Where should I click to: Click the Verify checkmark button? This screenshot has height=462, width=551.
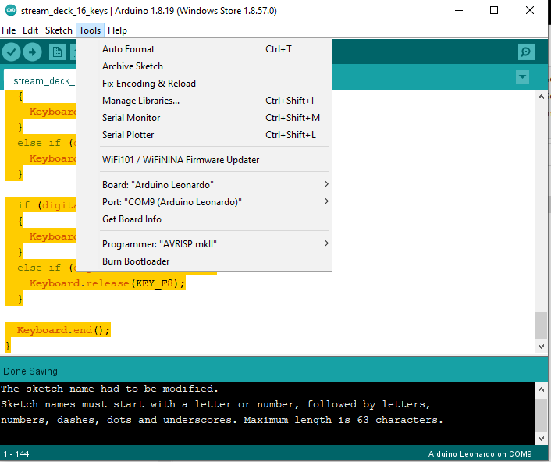point(11,52)
